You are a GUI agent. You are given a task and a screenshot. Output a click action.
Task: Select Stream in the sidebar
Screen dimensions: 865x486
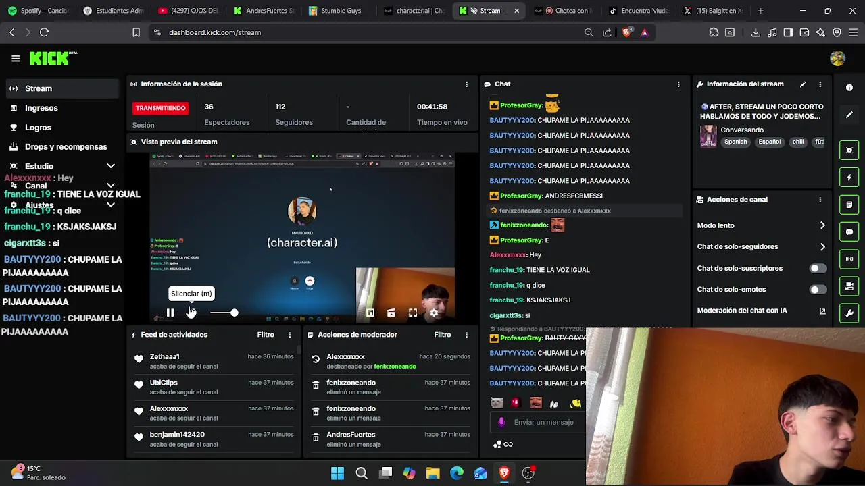[62, 88]
